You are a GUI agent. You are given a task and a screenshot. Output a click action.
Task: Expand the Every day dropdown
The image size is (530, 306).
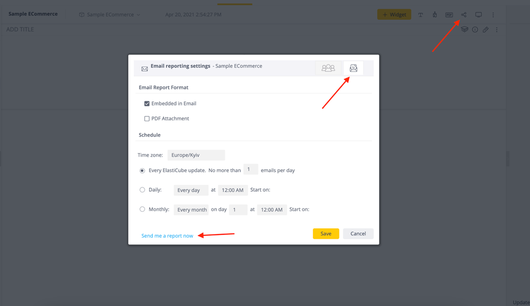click(x=190, y=190)
